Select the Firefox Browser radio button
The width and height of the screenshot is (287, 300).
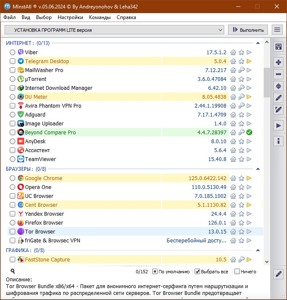tap(12, 223)
